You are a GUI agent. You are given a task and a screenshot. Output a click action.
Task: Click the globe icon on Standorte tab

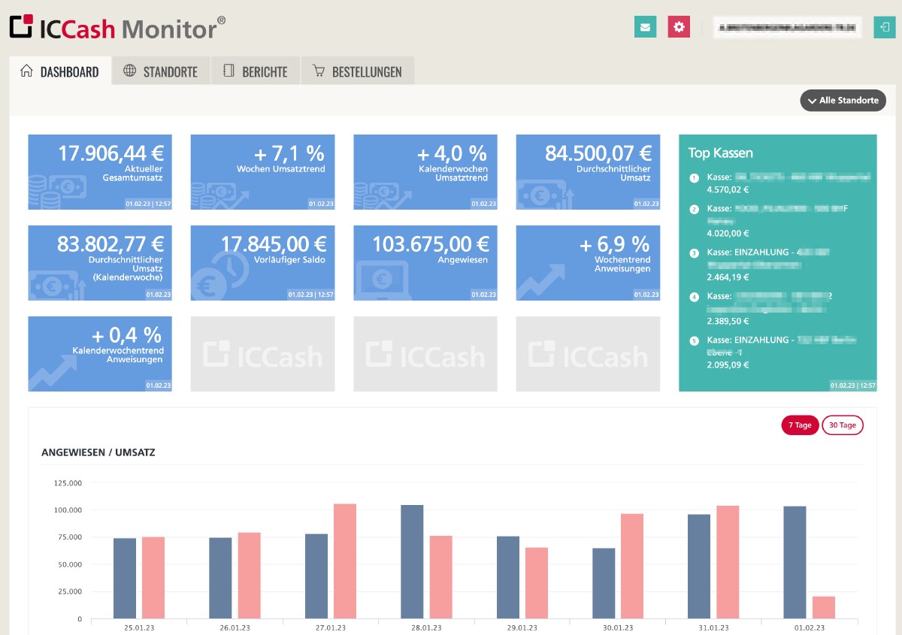coord(130,71)
